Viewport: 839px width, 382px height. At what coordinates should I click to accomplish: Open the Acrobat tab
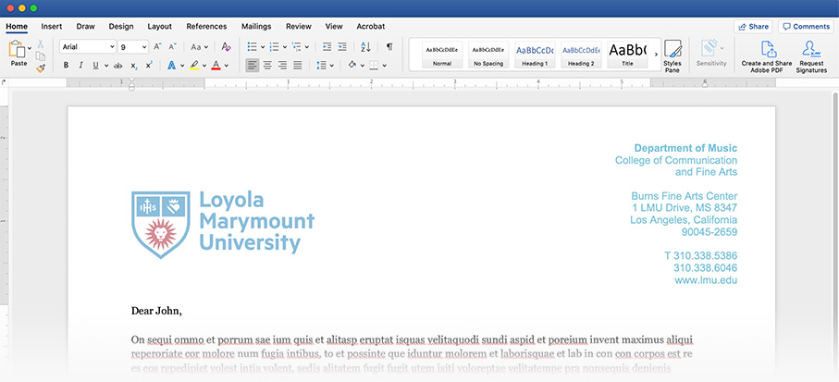pyautogui.click(x=371, y=26)
